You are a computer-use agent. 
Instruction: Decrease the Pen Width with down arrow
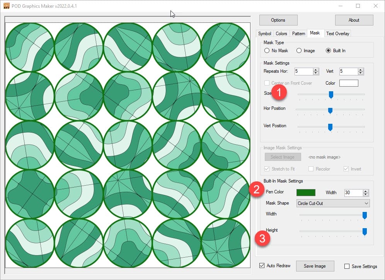click(366, 194)
